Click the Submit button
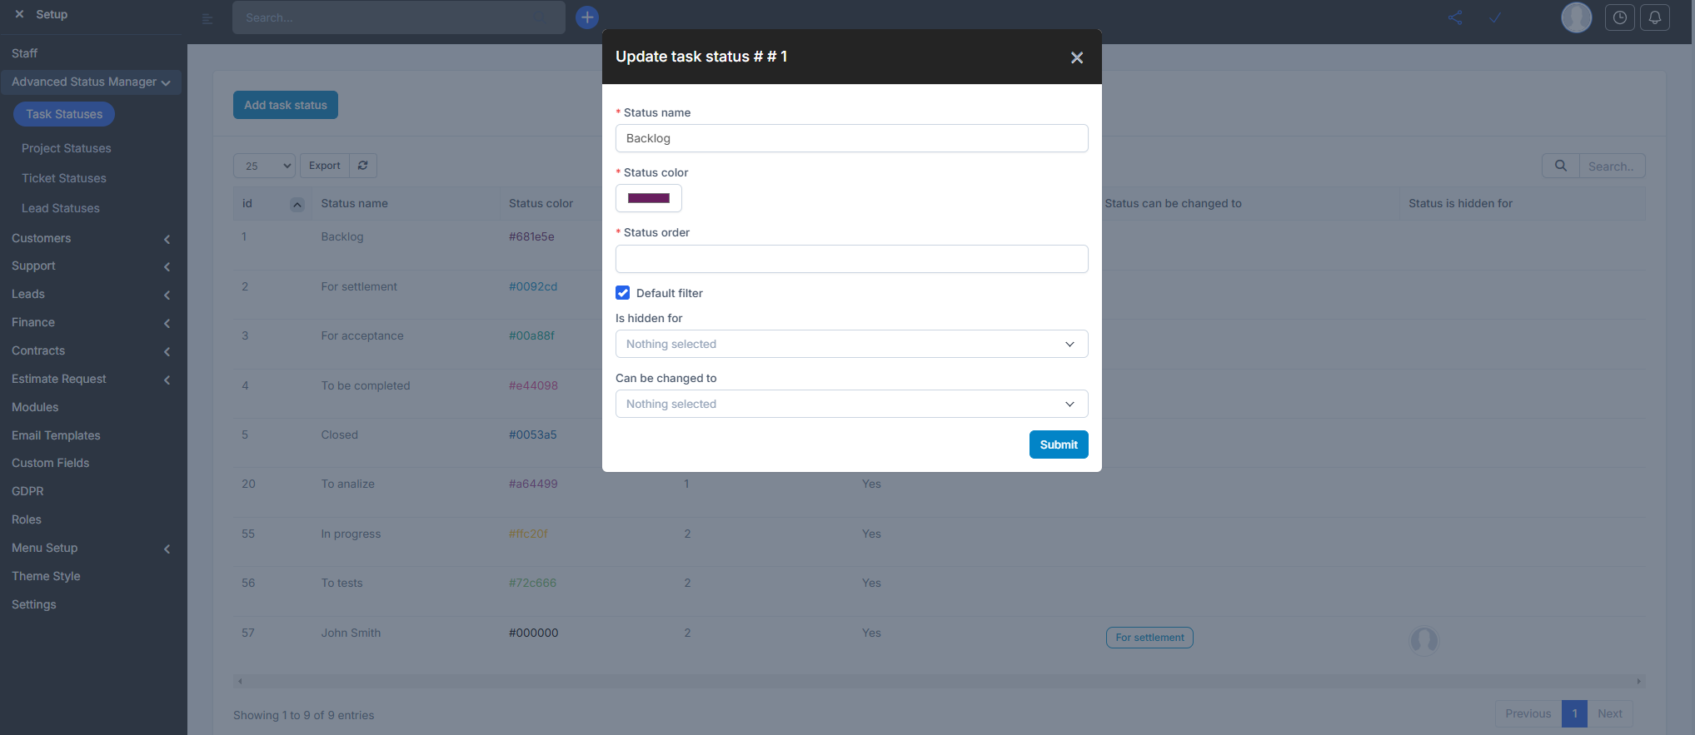This screenshot has width=1695, height=735. coord(1058,444)
